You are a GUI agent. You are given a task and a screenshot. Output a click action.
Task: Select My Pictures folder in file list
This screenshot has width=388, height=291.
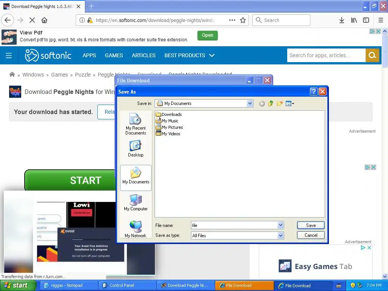click(169, 127)
